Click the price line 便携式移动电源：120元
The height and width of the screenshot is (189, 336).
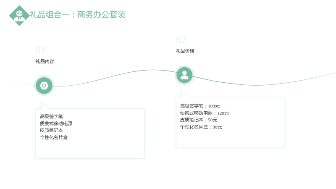[x=205, y=113]
